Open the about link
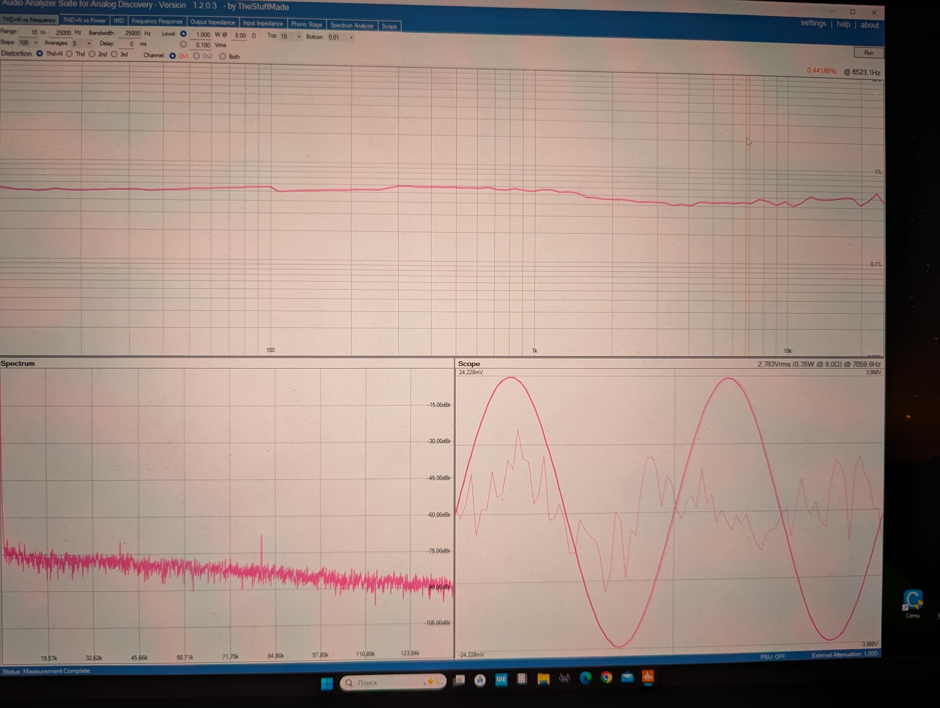Screen dimensions: 940x708 coord(869,25)
